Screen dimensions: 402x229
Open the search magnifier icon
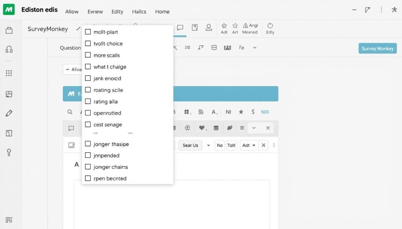70,112
